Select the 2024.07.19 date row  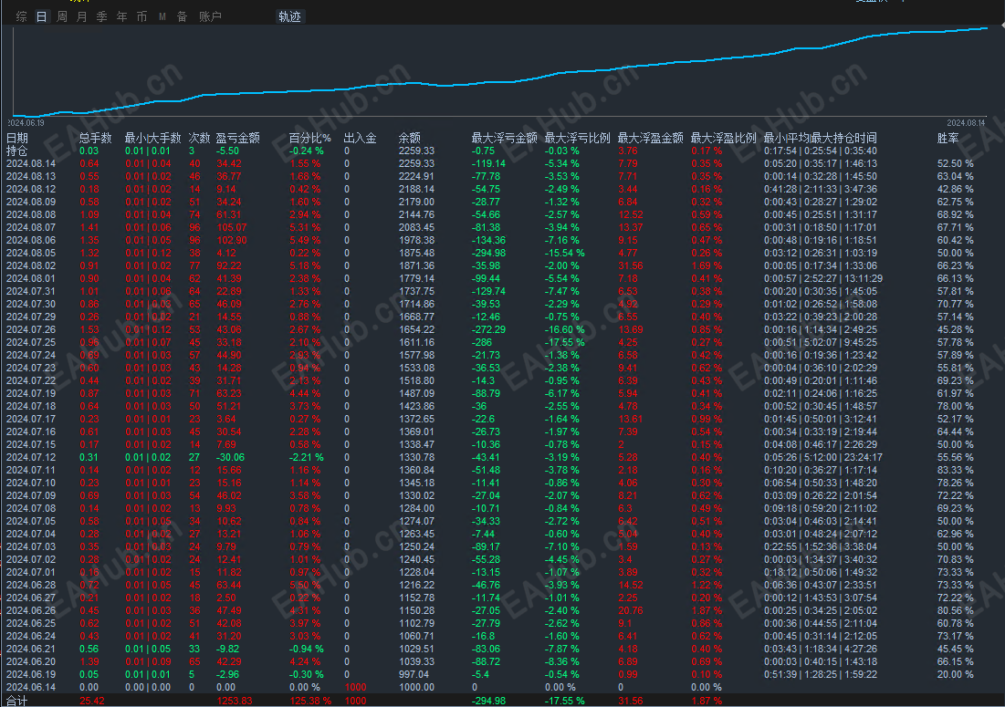pyautogui.click(x=31, y=393)
